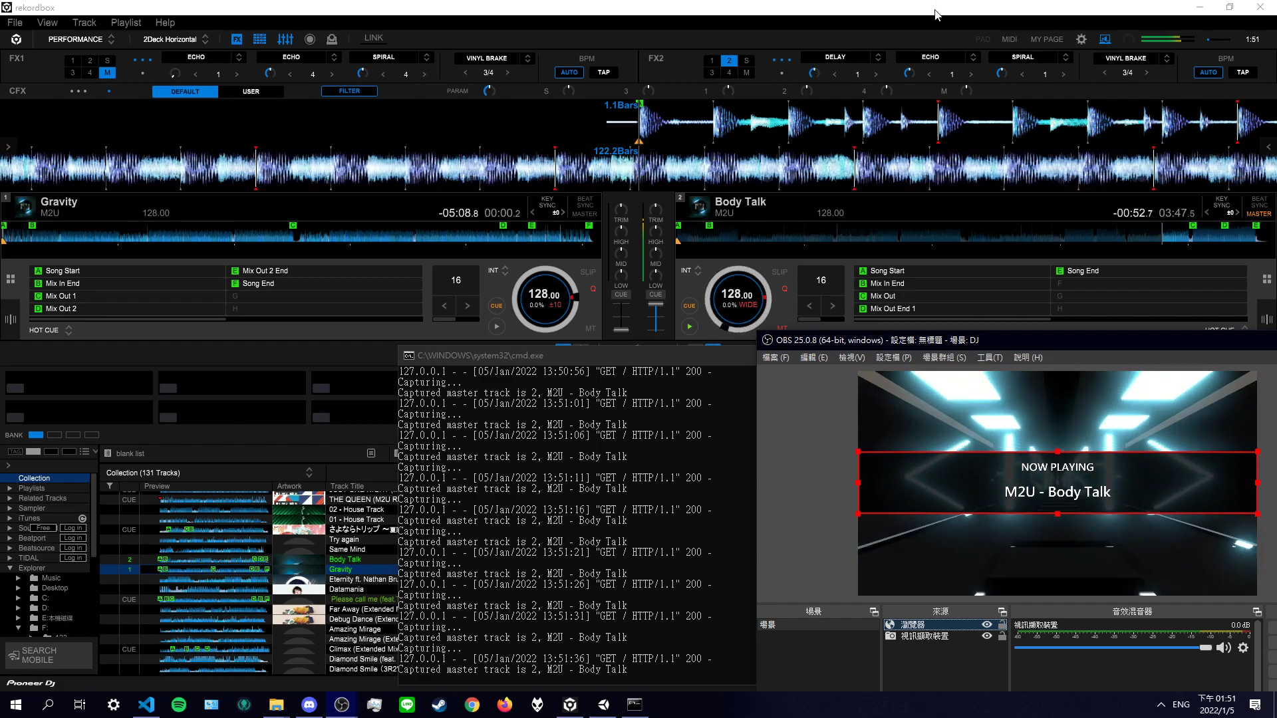
Task: Enable FX1 BPM AUTO mode
Action: tap(569, 72)
